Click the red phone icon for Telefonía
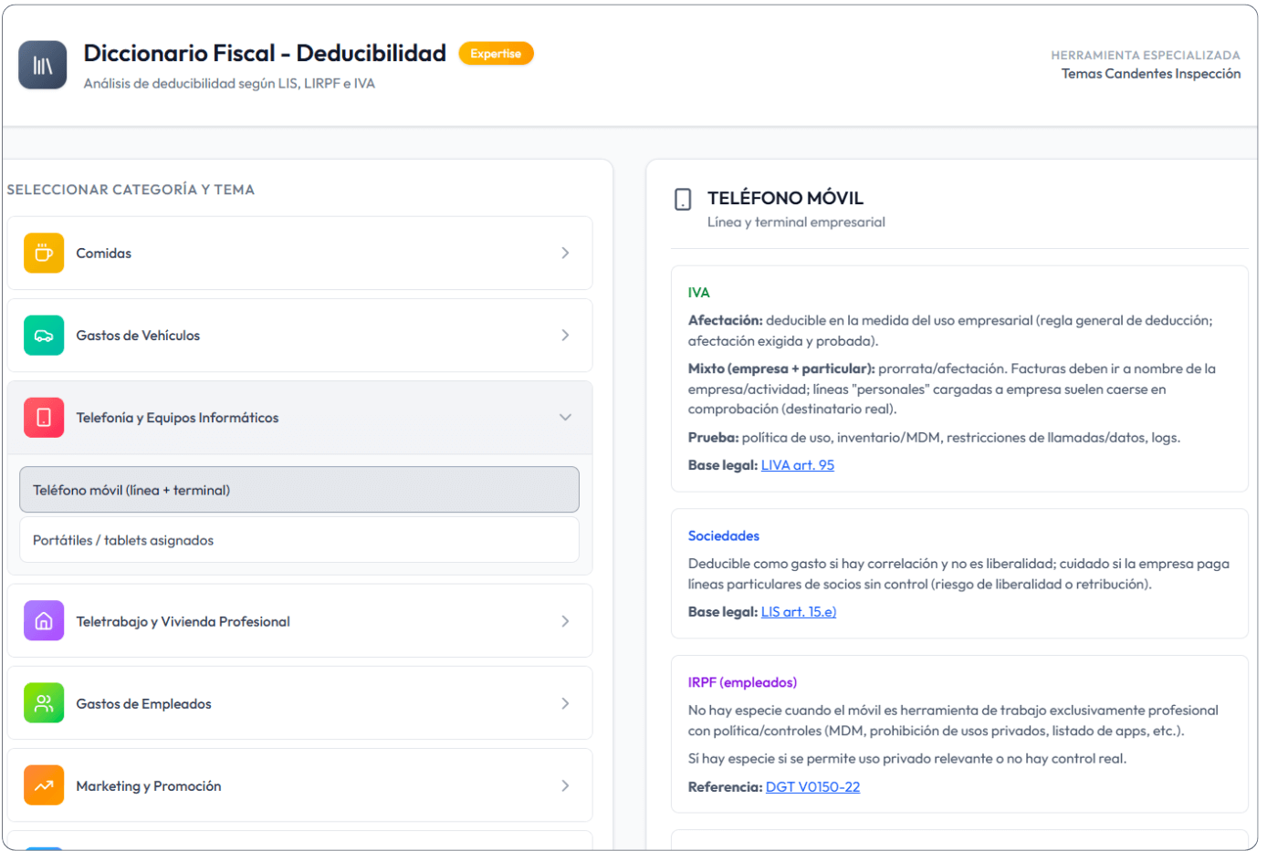 pyautogui.click(x=44, y=417)
